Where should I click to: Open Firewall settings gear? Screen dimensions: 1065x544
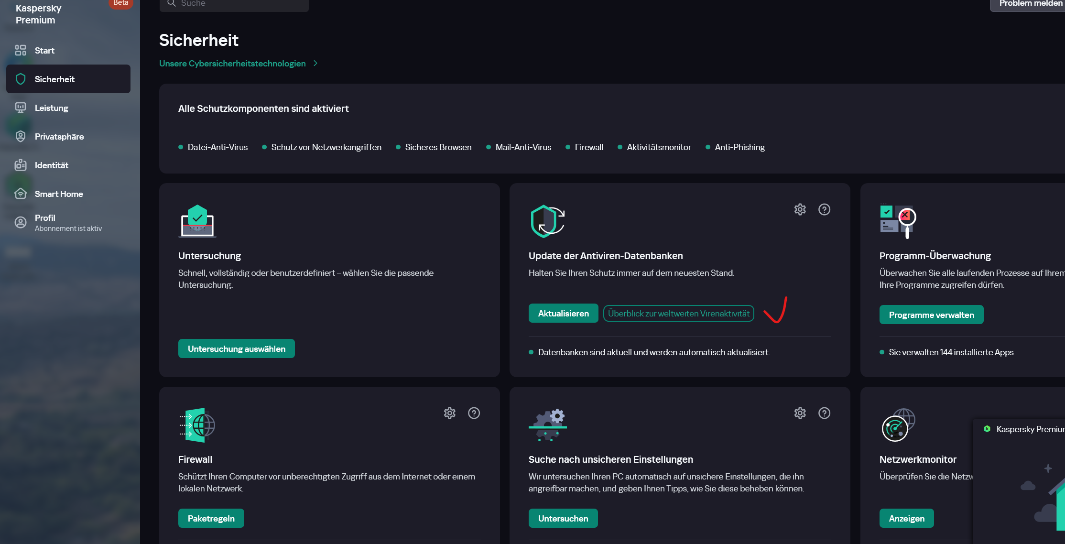[450, 413]
